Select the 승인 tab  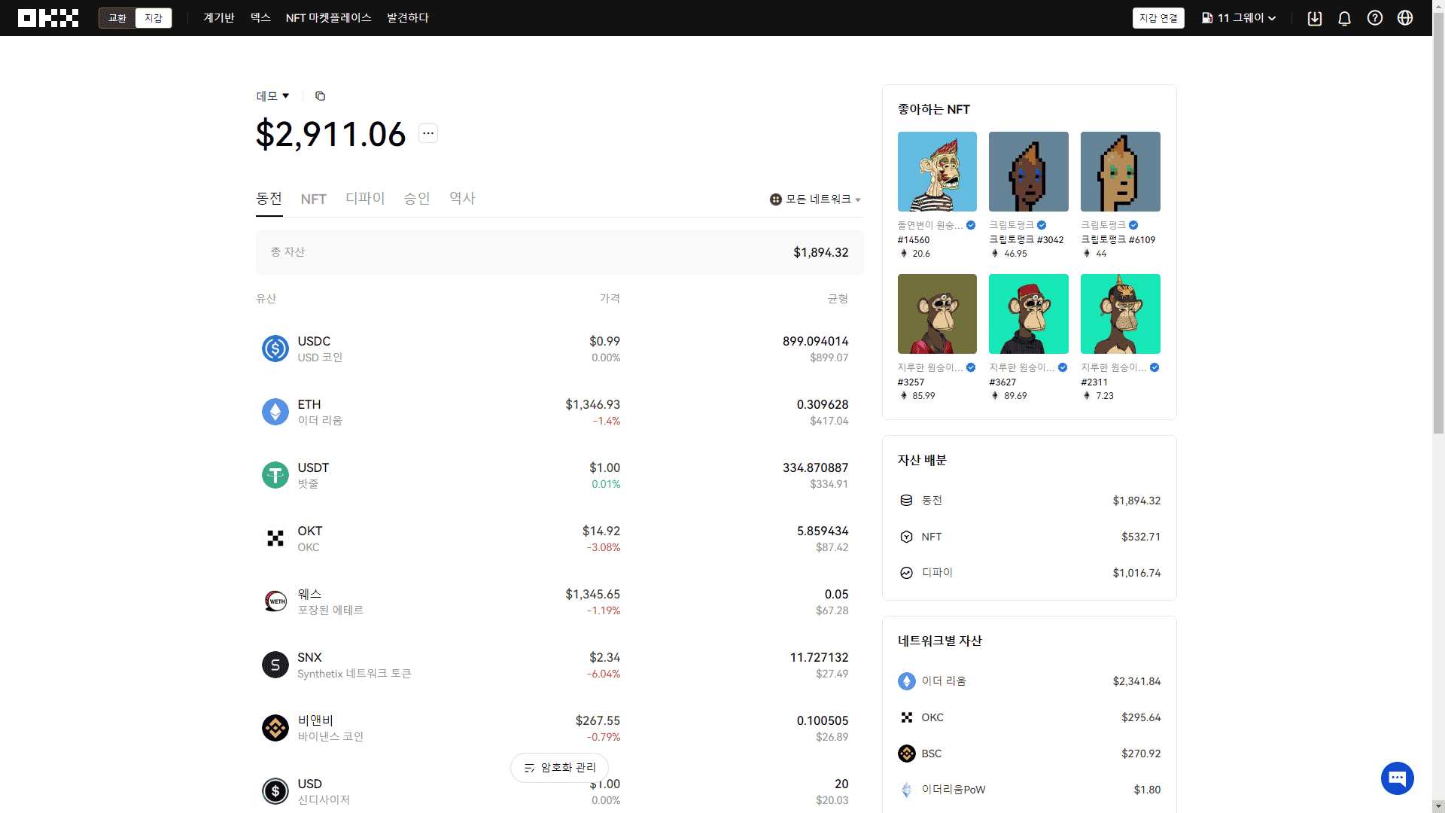[417, 199]
